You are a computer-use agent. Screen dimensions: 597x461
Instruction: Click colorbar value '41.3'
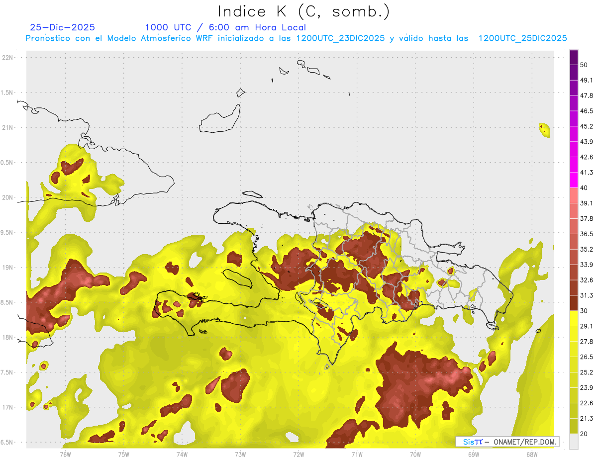click(587, 173)
